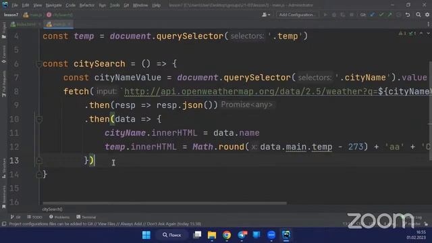This screenshot has height=243, width=432.
Task: Toggle tool window bars status corner icon
Action: 4,224
